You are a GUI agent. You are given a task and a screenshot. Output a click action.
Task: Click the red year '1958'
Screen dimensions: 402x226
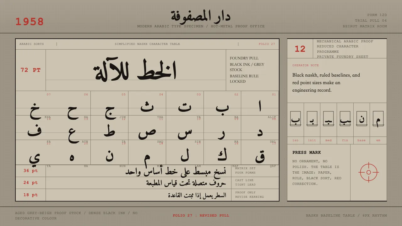pyautogui.click(x=30, y=22)
